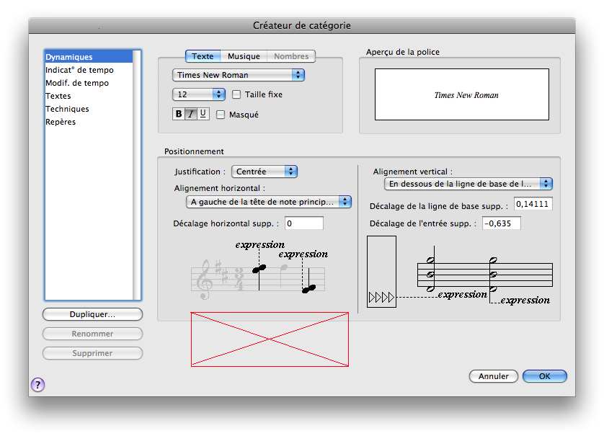Switch to the Texte tab
The image size is (604, 436).
pos(203,56)
